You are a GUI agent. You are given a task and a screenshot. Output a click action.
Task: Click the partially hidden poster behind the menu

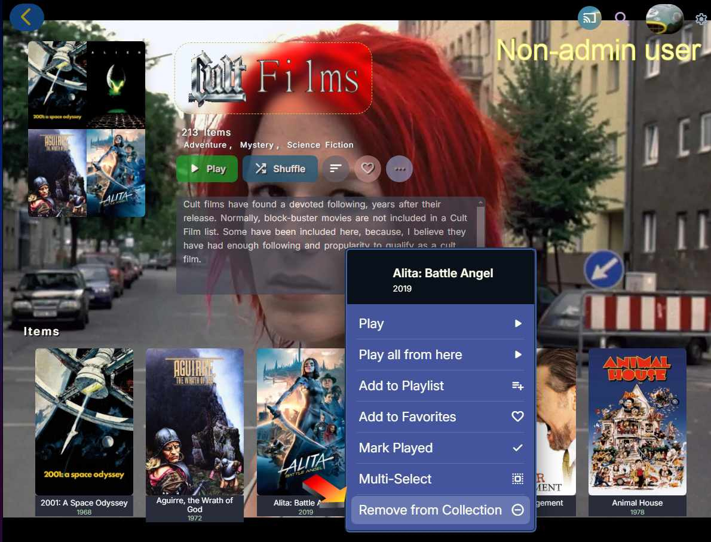[556, 422]
